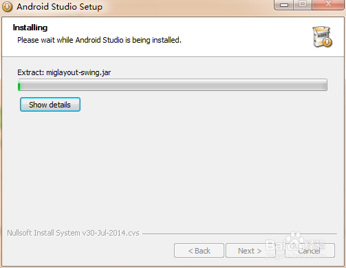Click the green filled portion of progress bar

pyautogui.click(x=19, y=85)
